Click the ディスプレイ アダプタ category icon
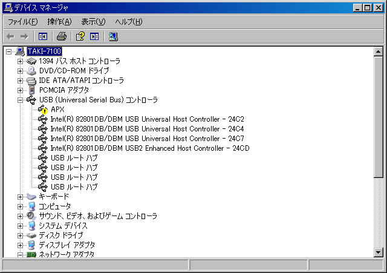The height and width of the screenshot is (273, 387). (31, 245)
